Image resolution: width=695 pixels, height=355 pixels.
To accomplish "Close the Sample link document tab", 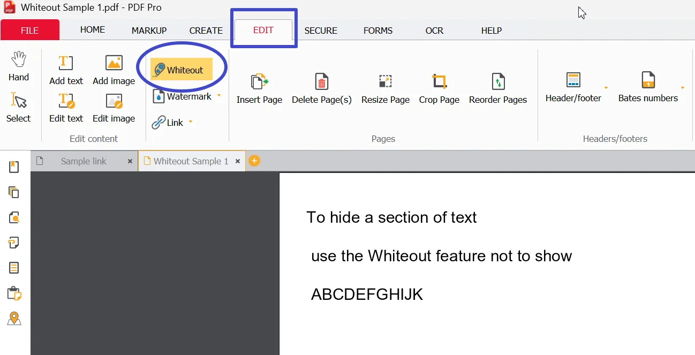I will click(x=130, y=161).
